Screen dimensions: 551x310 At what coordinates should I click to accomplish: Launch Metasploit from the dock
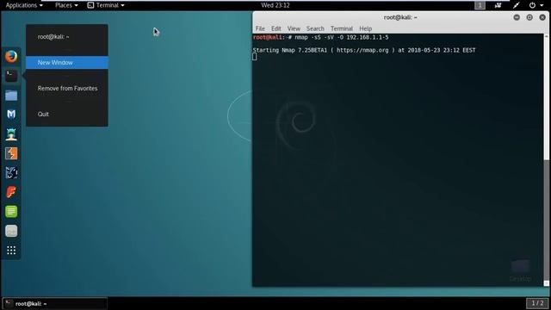[11, 115]
